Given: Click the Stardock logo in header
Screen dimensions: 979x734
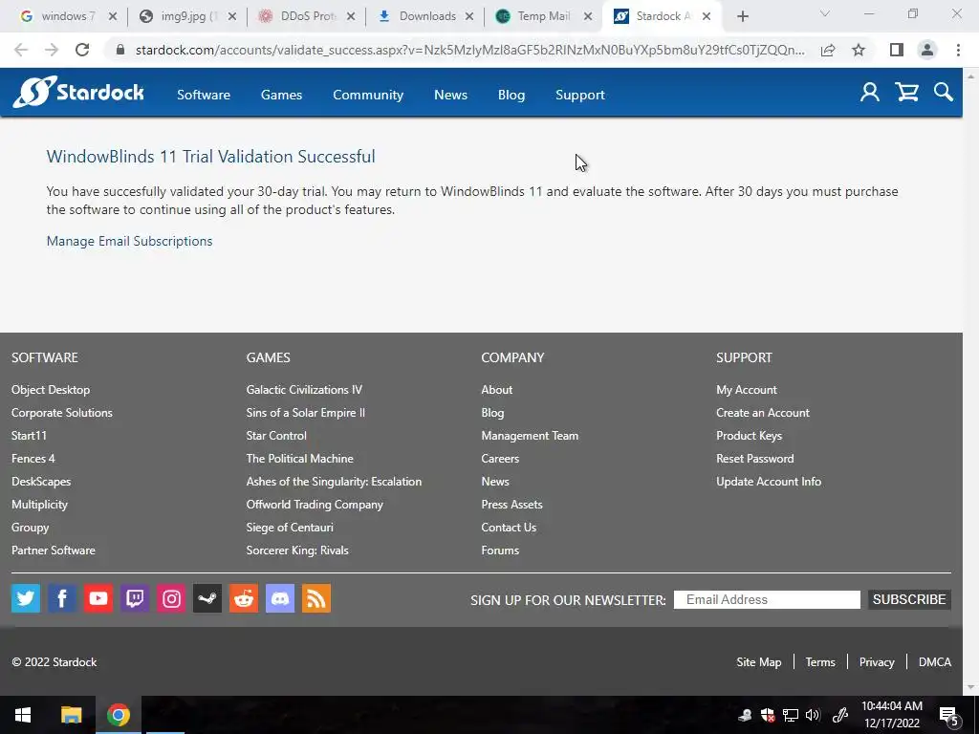Looking at the screenshot, I should tap(78, 93).
